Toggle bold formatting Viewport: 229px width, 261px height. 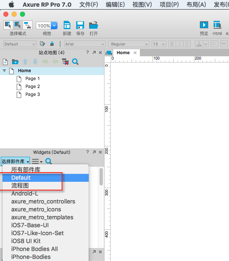coord(172,44)
